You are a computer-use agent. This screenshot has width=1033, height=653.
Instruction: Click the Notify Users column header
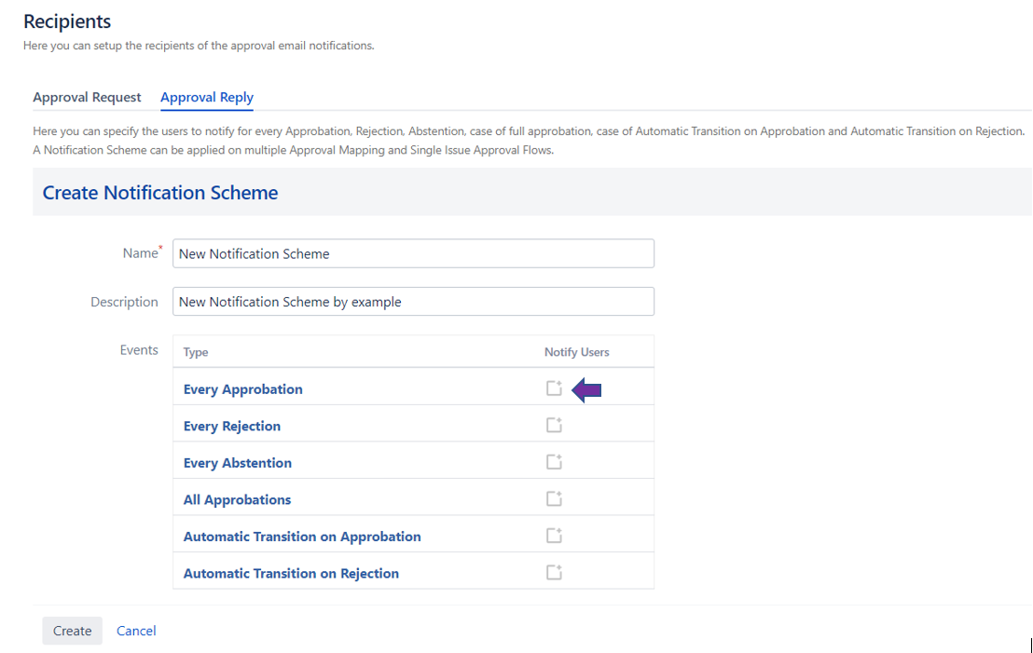576,352
